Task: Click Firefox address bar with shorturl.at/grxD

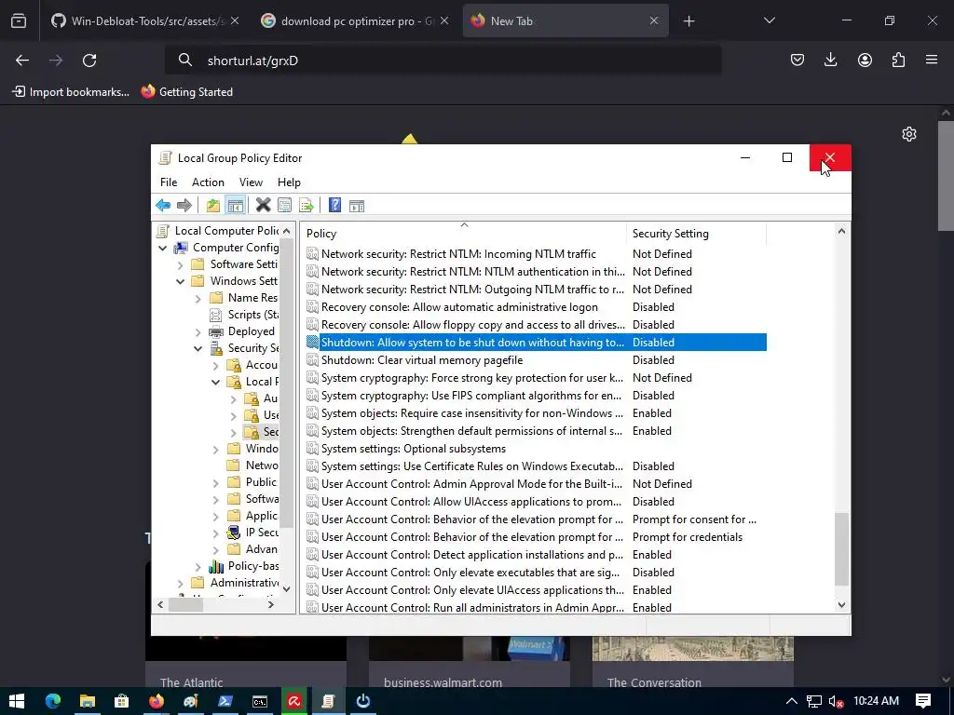Action: 443,61
